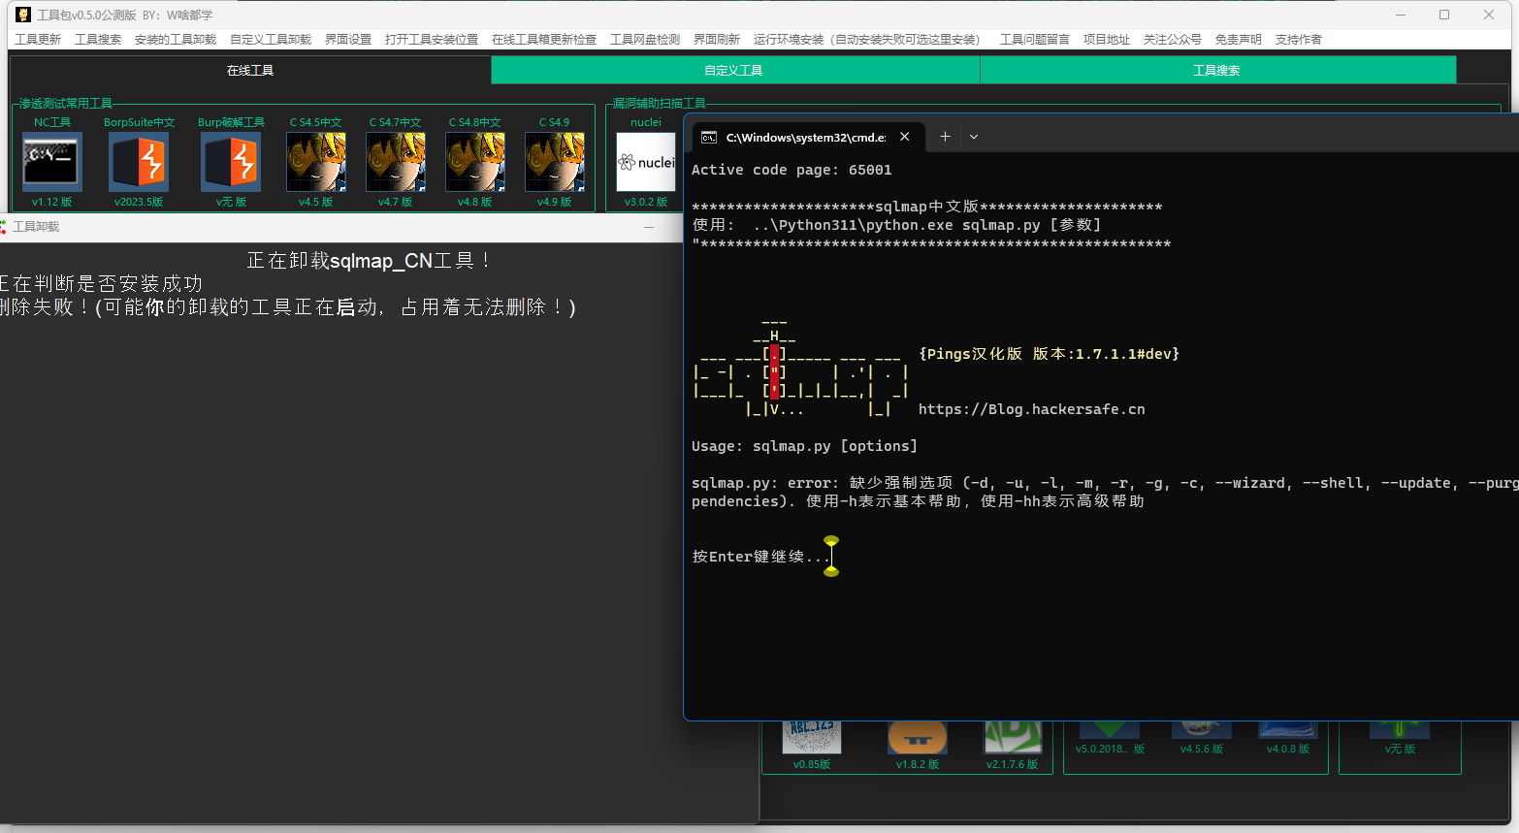
Task: Click the green tool icon above v无 版 at bottom
Action: click(x=1400, y=730)
